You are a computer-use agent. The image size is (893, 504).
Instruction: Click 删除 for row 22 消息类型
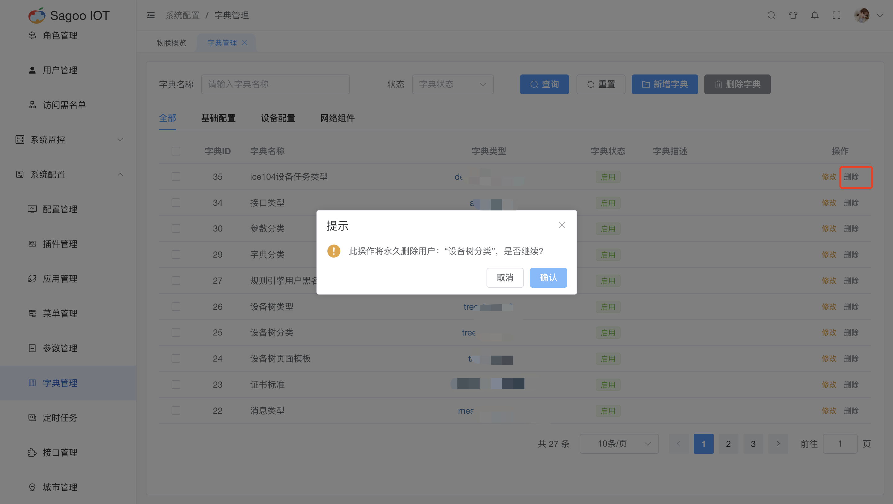[851, 410]
